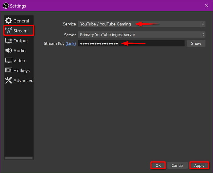This screenshot has height=173, width=213.
Task: Confirm settings with OK button
Action: tap(158, 165)
